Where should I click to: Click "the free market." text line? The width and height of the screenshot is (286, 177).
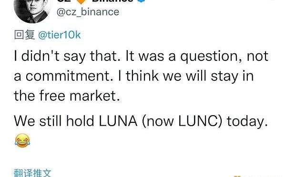click(67, 96)
